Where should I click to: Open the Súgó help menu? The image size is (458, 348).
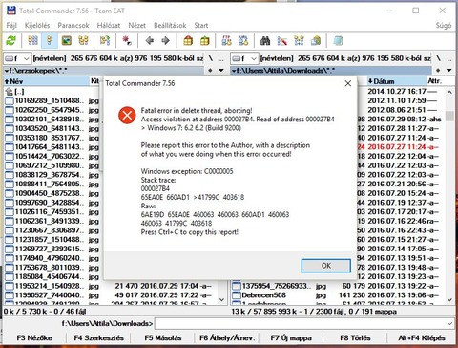[x=444, y=25]
